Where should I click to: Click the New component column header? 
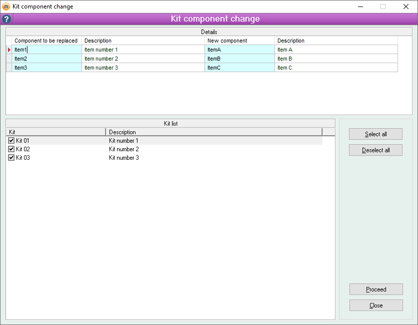239,41
